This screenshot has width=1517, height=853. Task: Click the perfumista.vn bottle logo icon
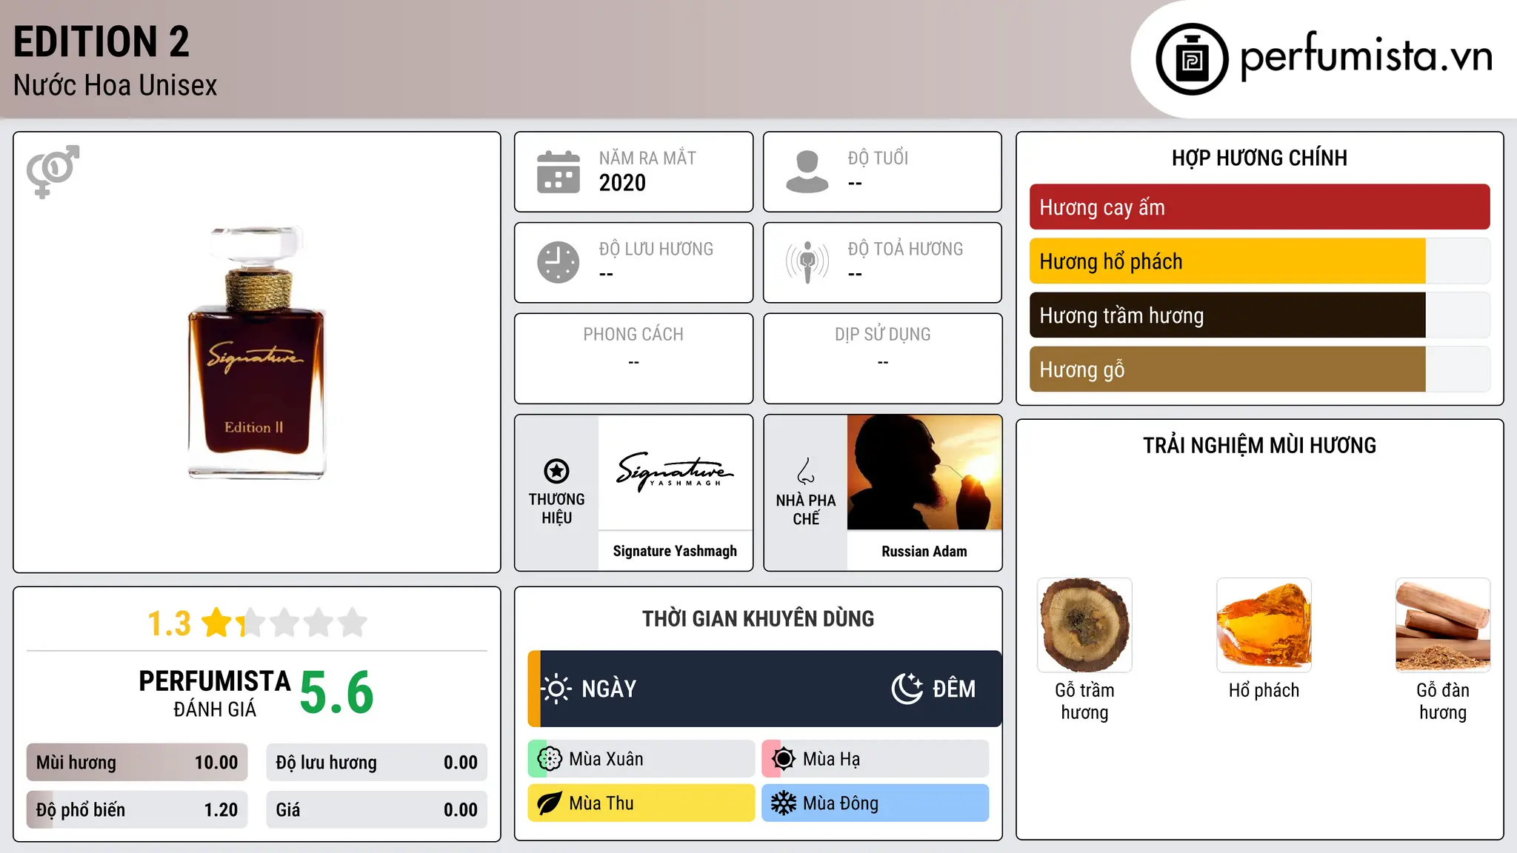tap(1192, 59)
